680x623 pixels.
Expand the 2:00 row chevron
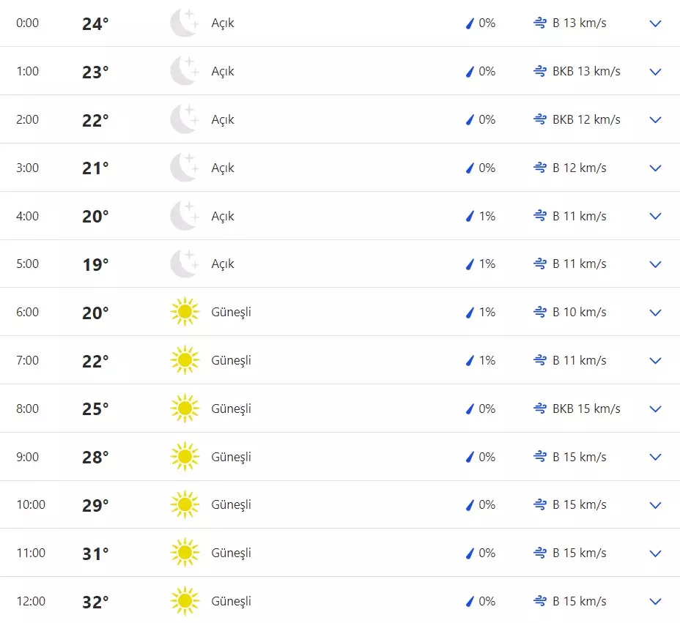tap(655, 120)
